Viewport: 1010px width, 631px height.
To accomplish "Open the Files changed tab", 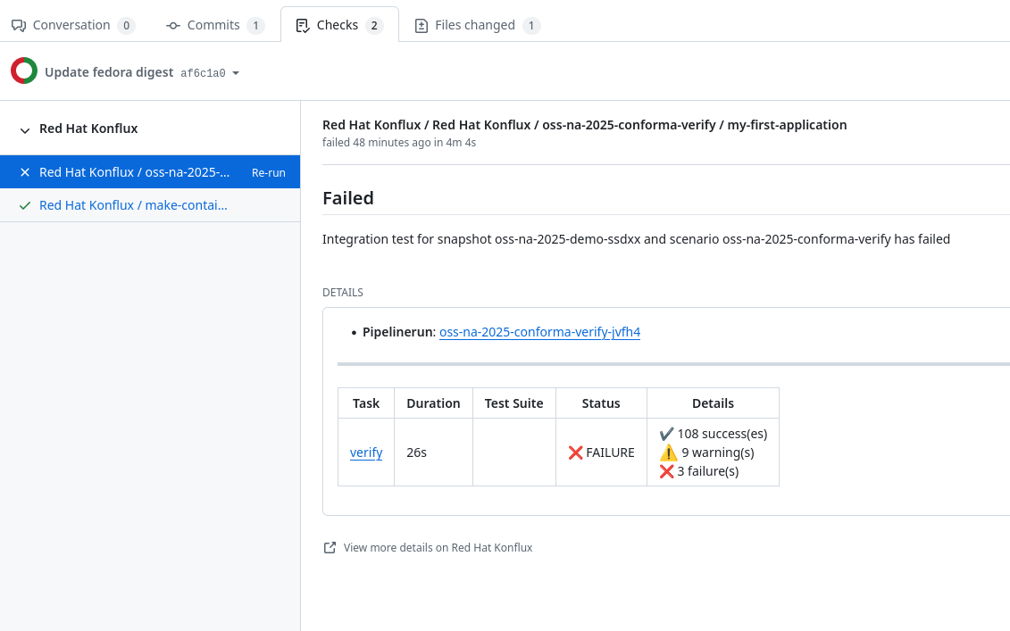I will (475, 25).
